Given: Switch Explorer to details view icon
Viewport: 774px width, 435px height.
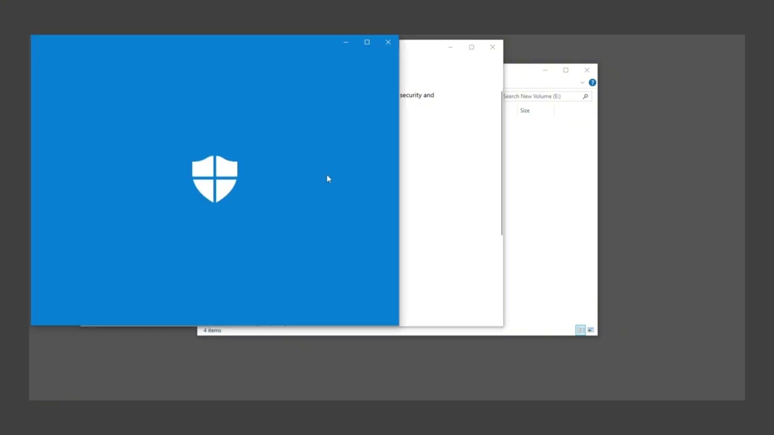Looking at the screenshot, I should pyautogui.click(x=580, y=330).
